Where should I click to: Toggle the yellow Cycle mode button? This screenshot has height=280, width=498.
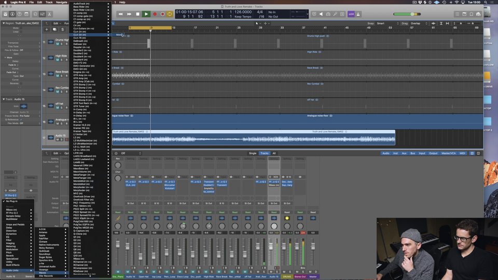pyautogui.click(x=170, y=14)
